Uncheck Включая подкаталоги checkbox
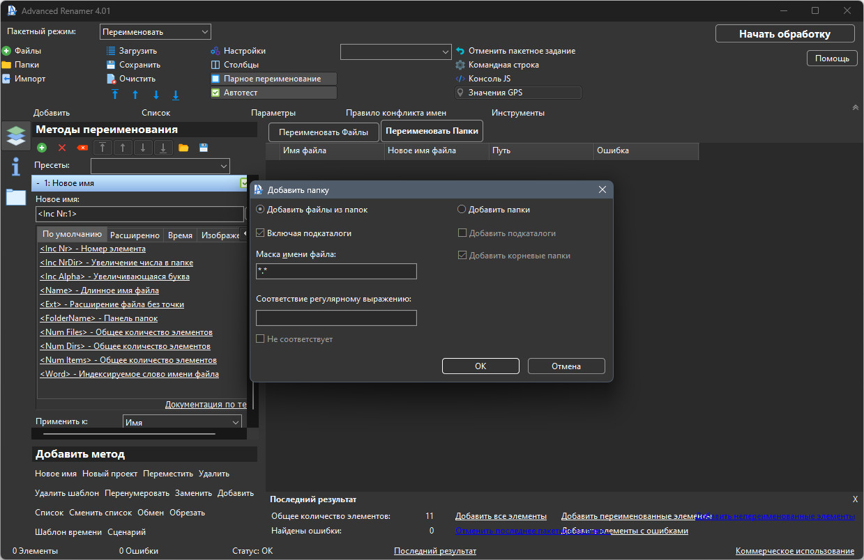Screen dimensions: 864x560 (x=261, y=233)
